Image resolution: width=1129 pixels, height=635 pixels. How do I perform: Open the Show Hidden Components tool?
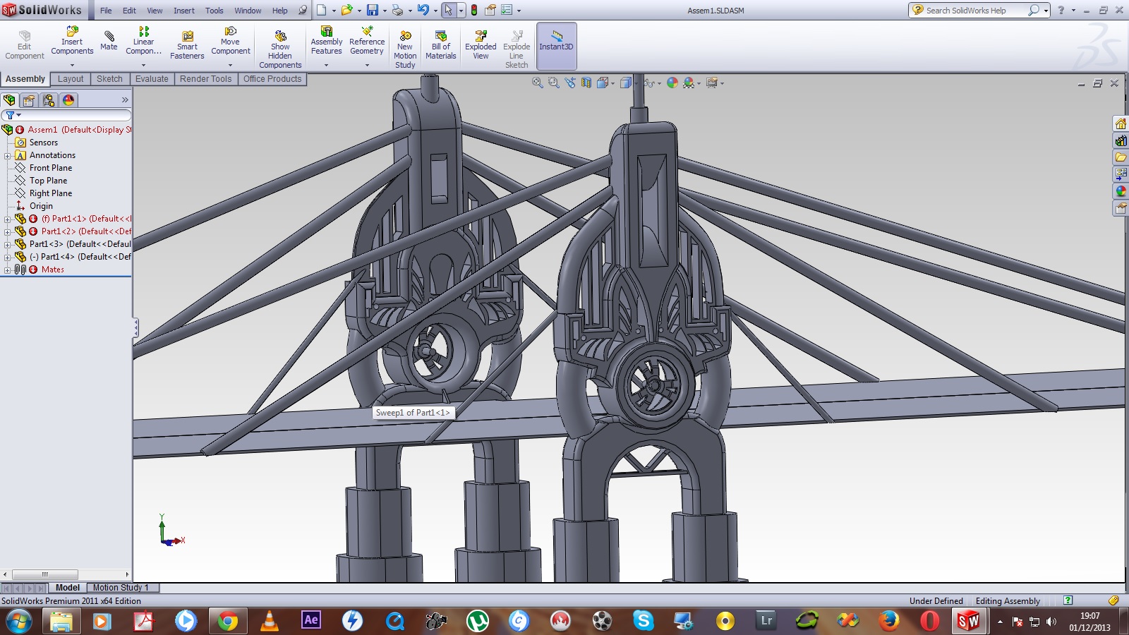tap(280, 49)
